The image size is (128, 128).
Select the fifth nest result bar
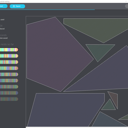point(9,74)
